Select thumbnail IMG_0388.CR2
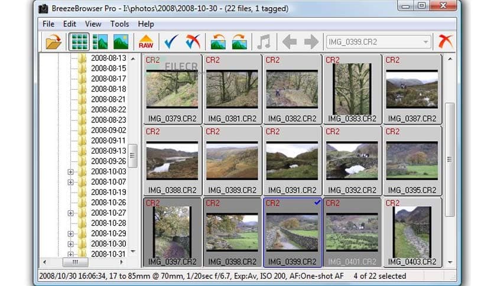 (x=172, y=161)
